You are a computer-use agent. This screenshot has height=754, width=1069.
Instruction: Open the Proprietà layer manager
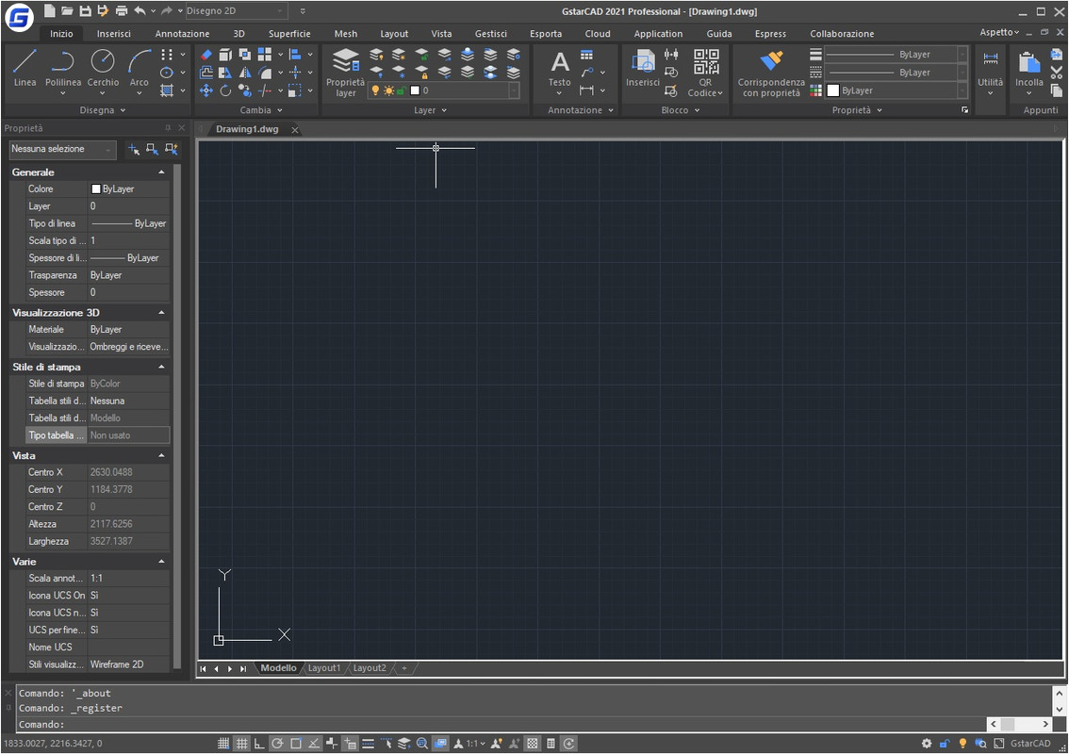click(x=346, y=73)
